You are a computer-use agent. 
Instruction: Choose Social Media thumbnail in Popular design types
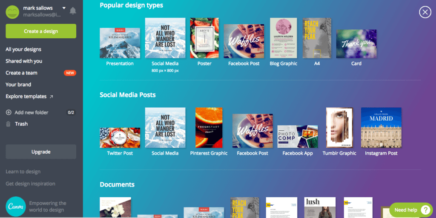pos(165,38)
